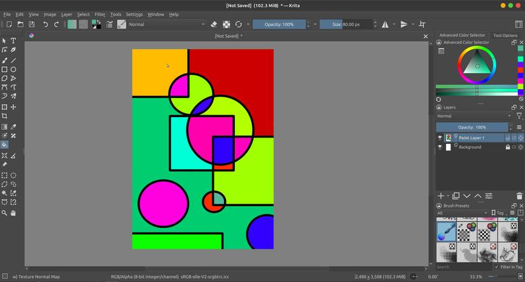
Task: Click the horizontal mirror tool icon
Action: 385,24
